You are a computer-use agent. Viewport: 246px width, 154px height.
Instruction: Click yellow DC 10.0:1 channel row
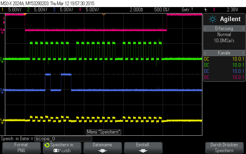click(x=224, y=59)
